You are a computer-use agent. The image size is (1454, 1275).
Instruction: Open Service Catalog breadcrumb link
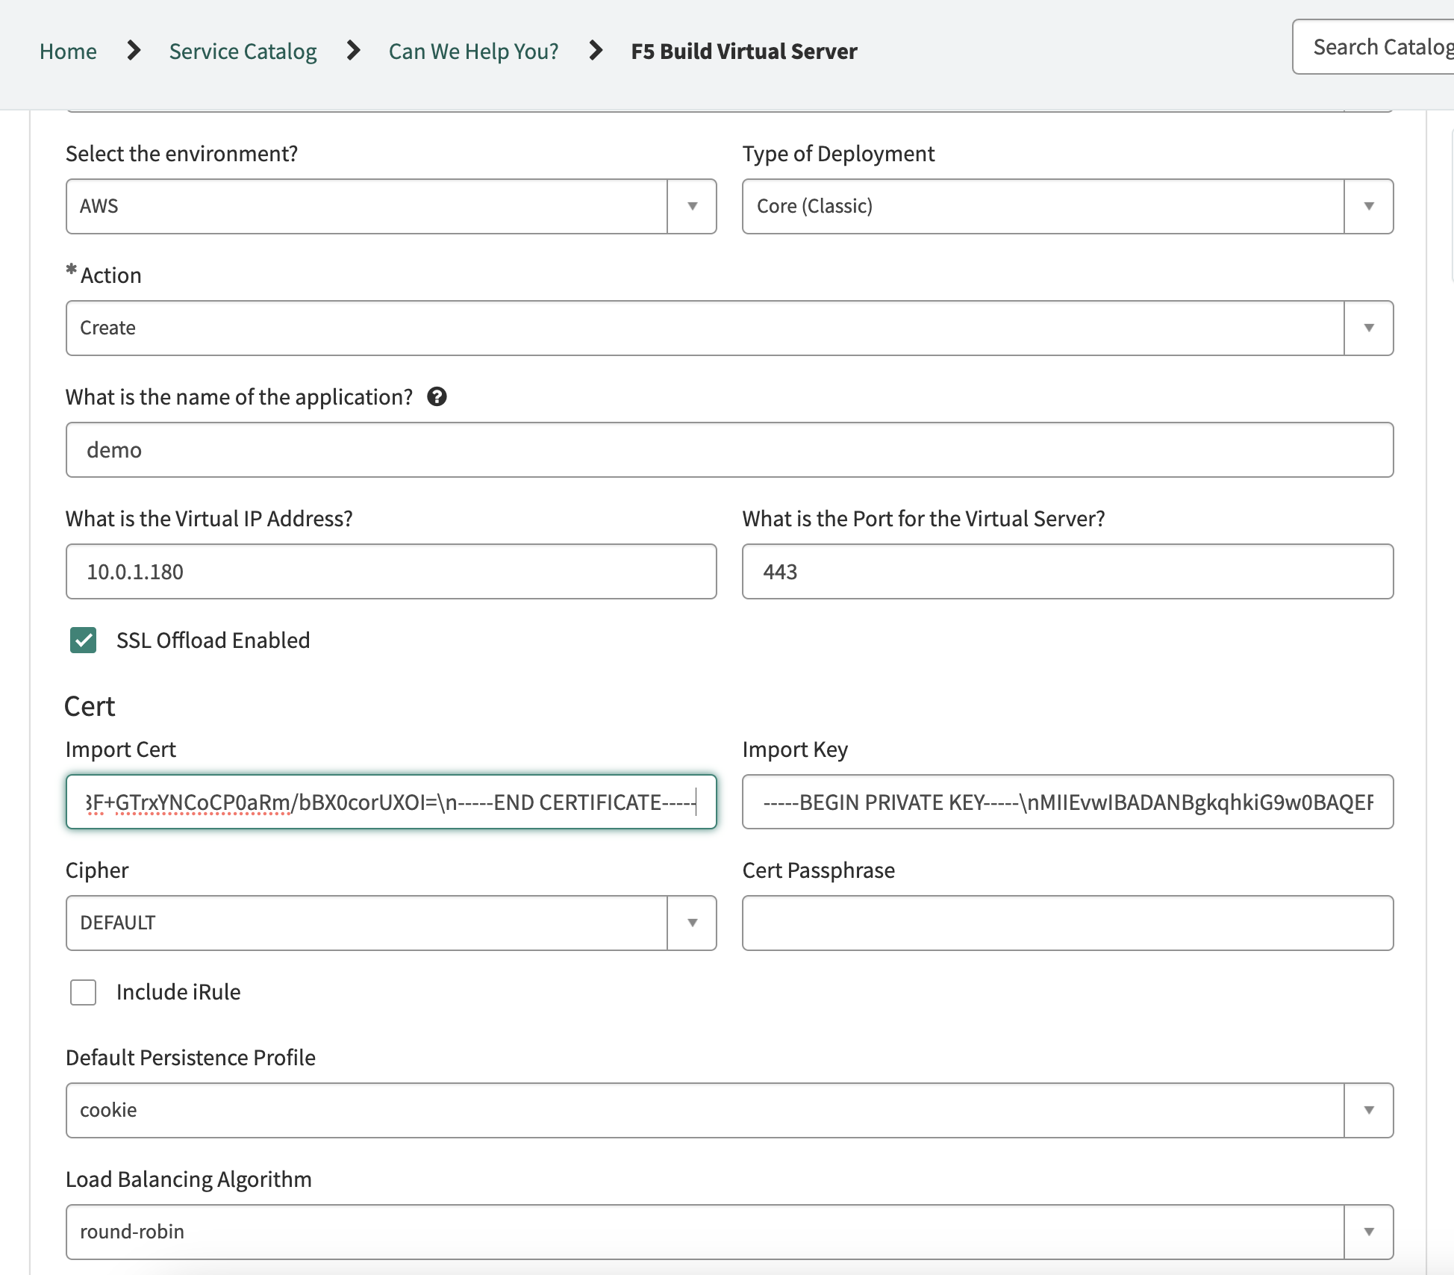243,51
